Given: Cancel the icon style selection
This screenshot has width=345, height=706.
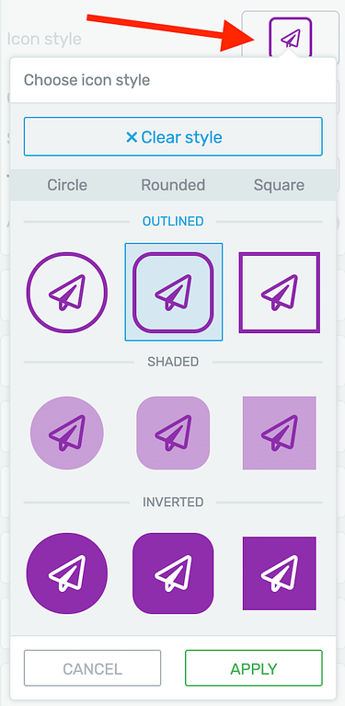Looking at the screenshot, I should (x=92, y=668).
